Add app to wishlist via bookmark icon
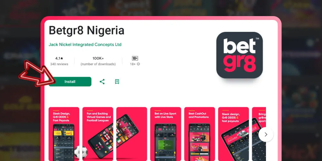Screen dimensions: 322x161 pos(117,81)
